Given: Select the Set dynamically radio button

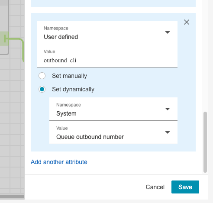Looking at the screenshot, I should click(x=42, y=89).
